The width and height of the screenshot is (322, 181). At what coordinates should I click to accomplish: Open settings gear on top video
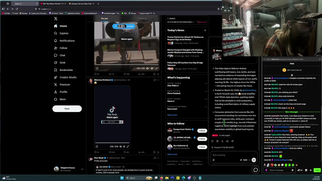pos(152,68)
